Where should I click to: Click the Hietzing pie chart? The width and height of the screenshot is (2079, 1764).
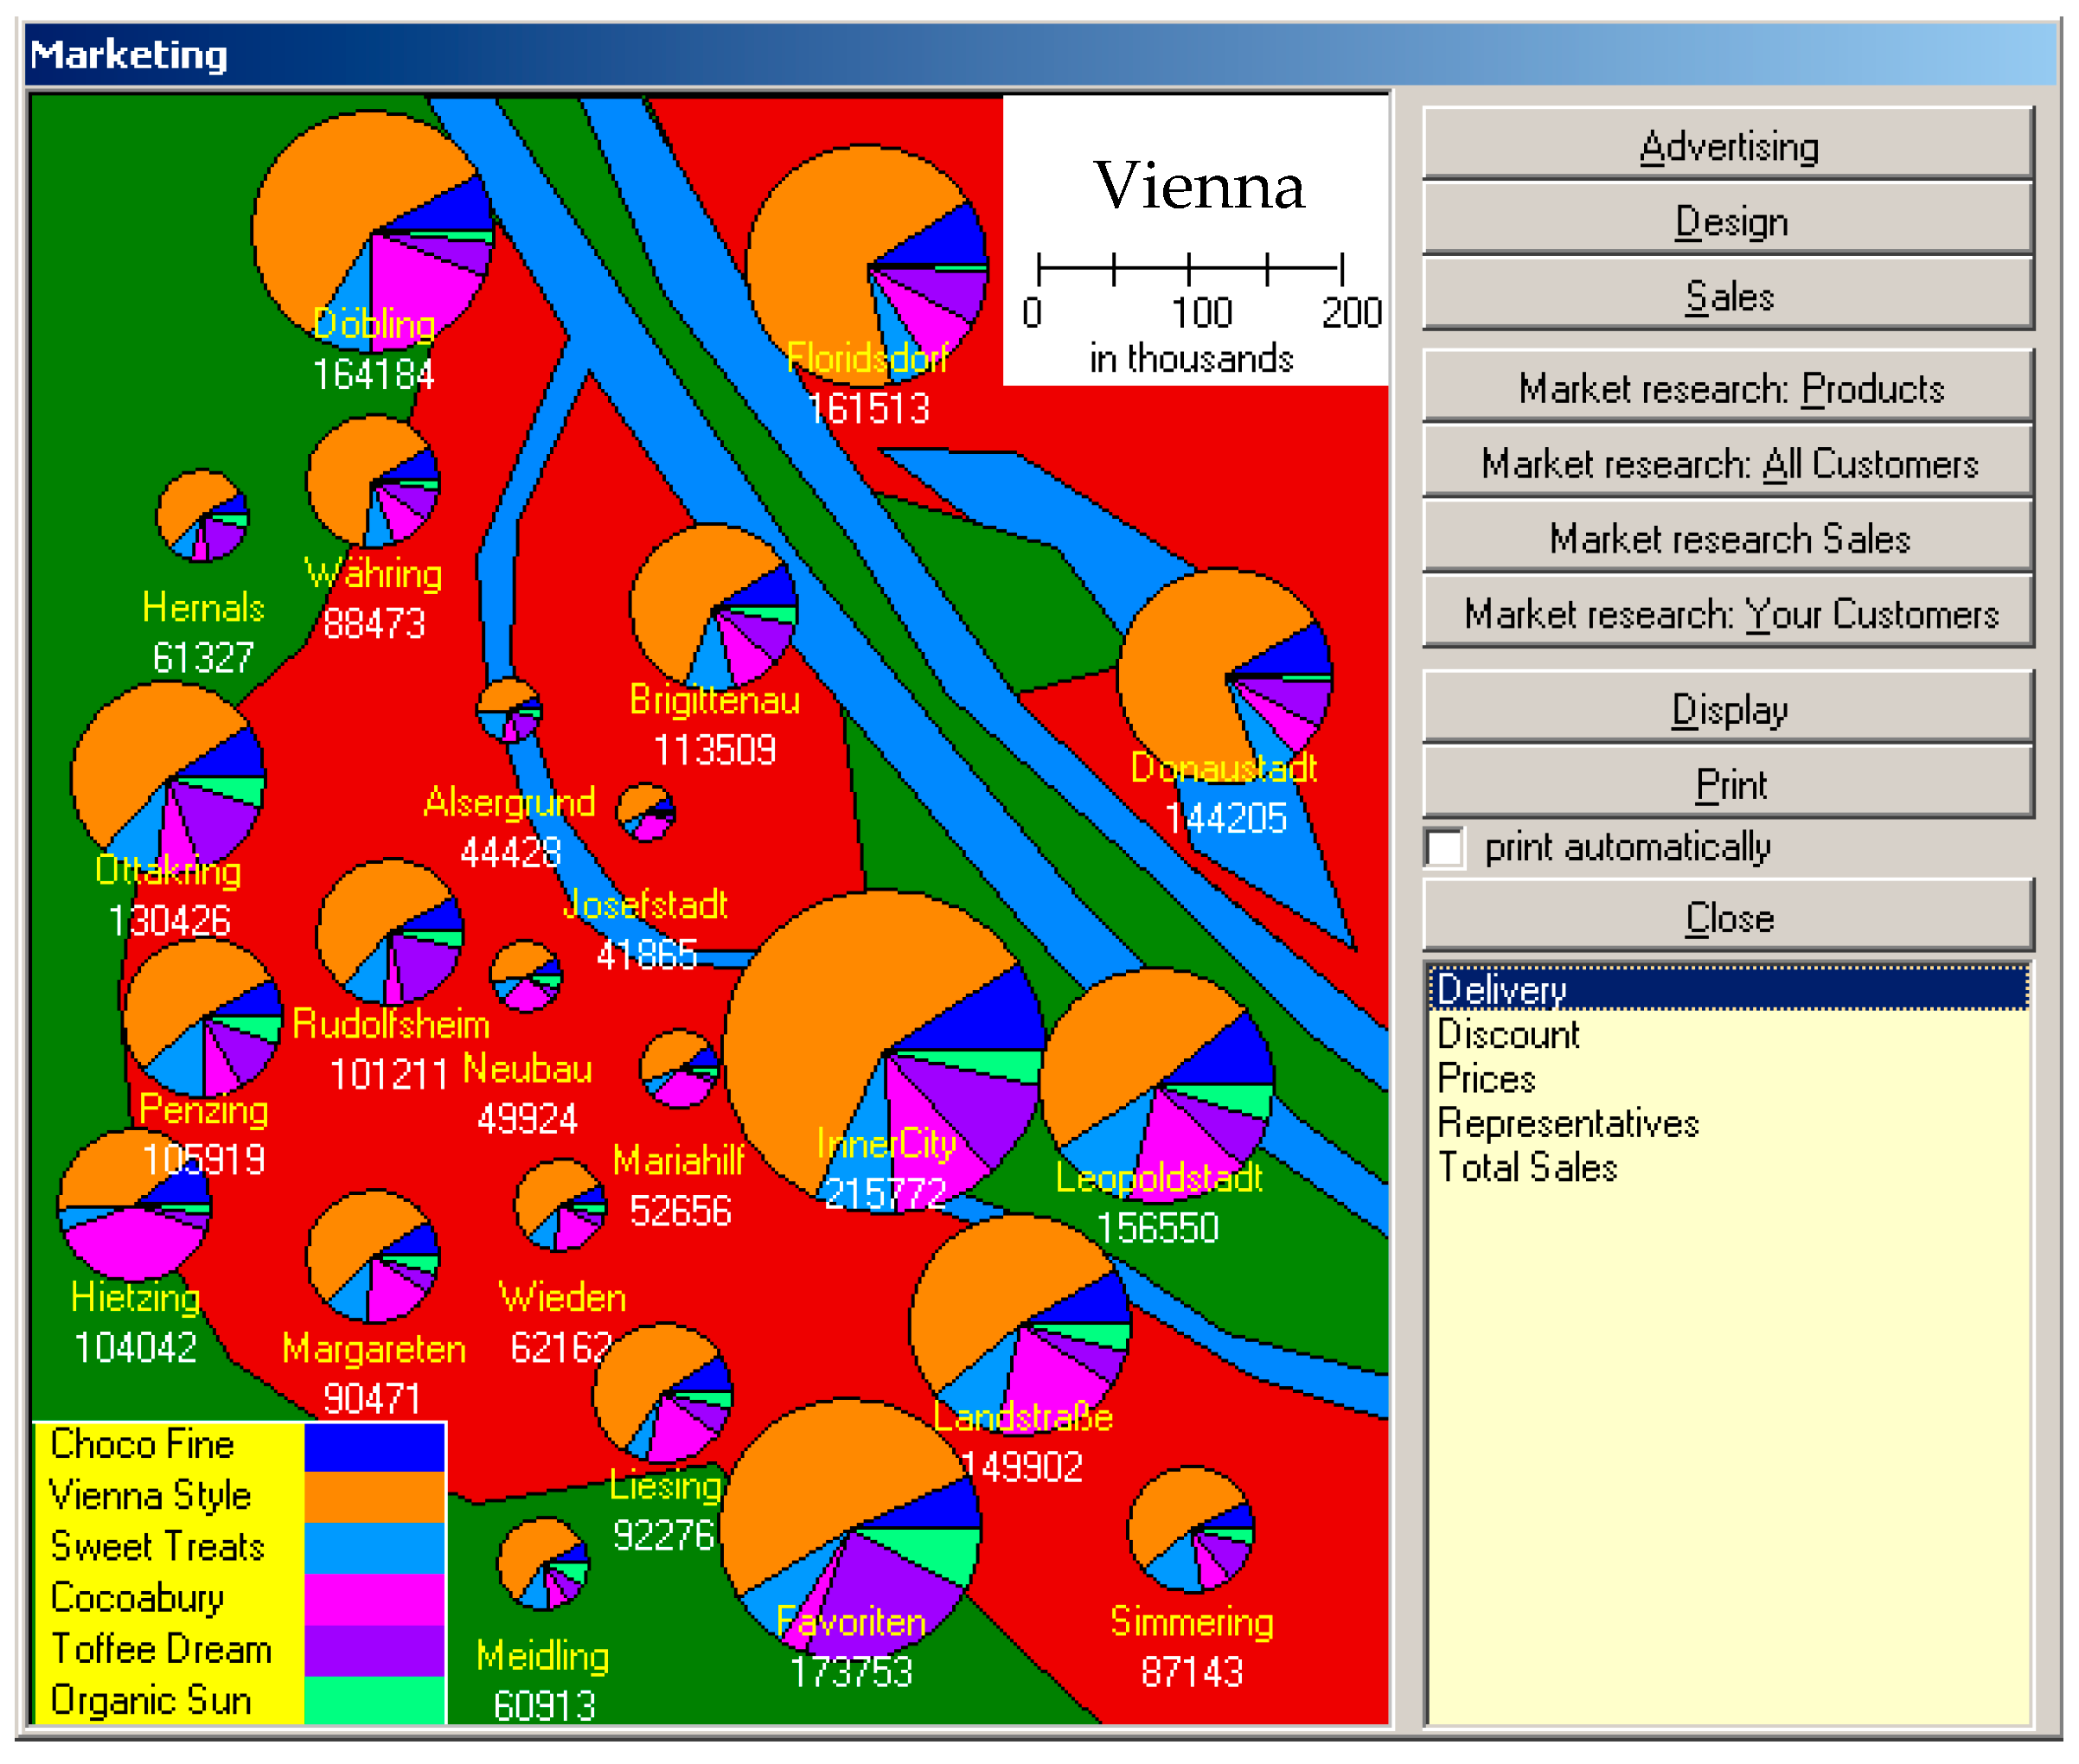coord(135,1206)
